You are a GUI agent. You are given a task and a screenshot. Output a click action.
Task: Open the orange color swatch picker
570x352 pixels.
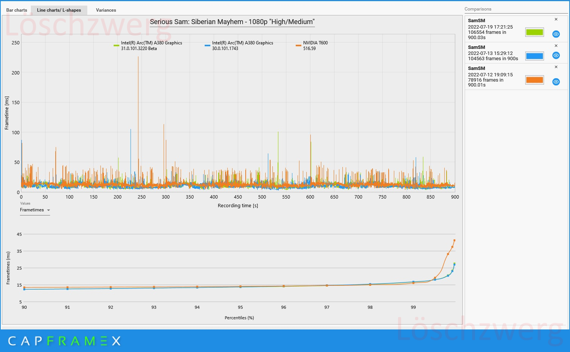point(534,80)
